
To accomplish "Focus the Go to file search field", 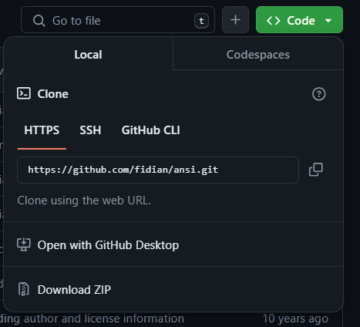I will (118, 20).
